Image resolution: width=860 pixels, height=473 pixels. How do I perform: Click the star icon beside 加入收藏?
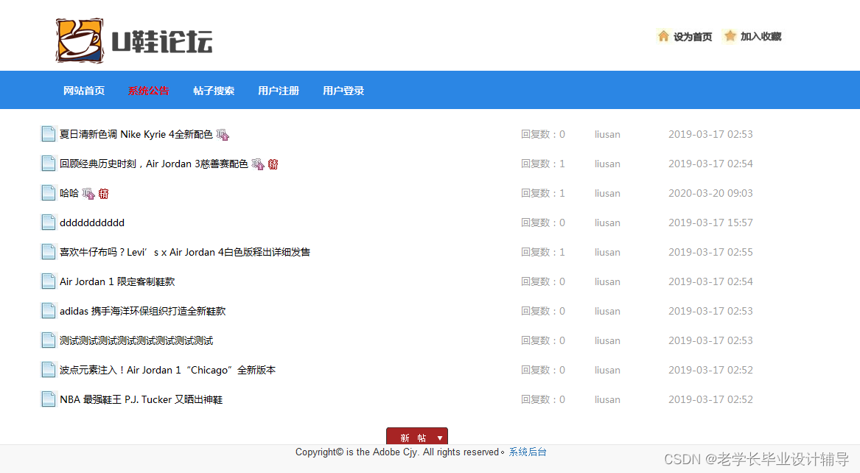point(729,35)
